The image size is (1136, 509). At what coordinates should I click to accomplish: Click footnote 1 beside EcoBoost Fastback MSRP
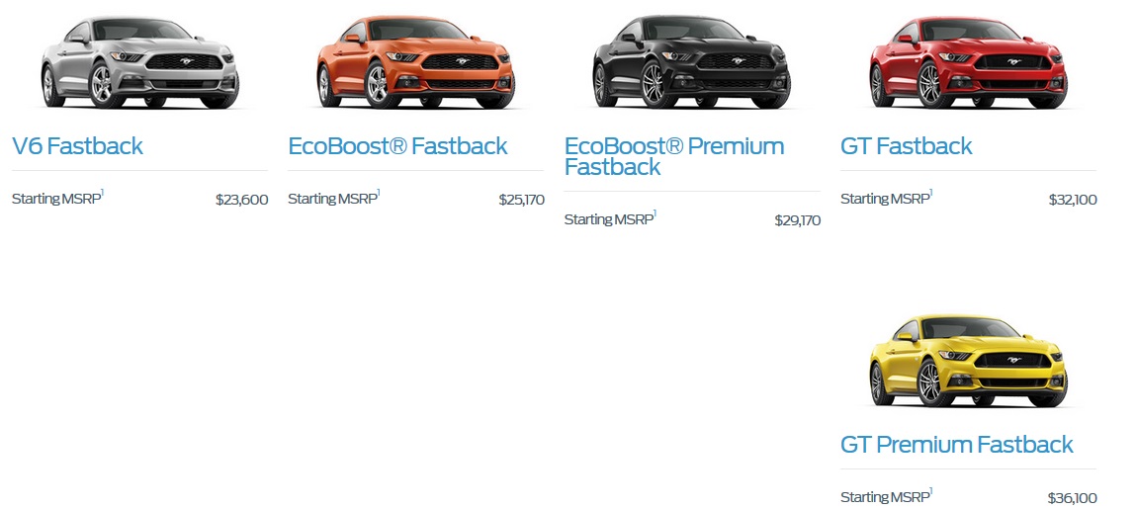pyautogui.click(x=379, y=193)
